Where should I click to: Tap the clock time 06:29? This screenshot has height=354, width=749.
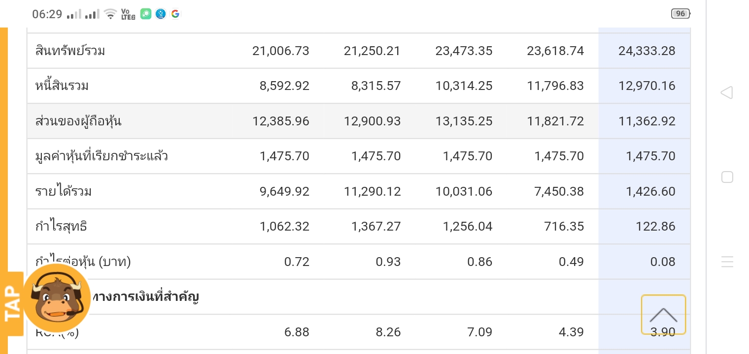click(x=47, y=14)
